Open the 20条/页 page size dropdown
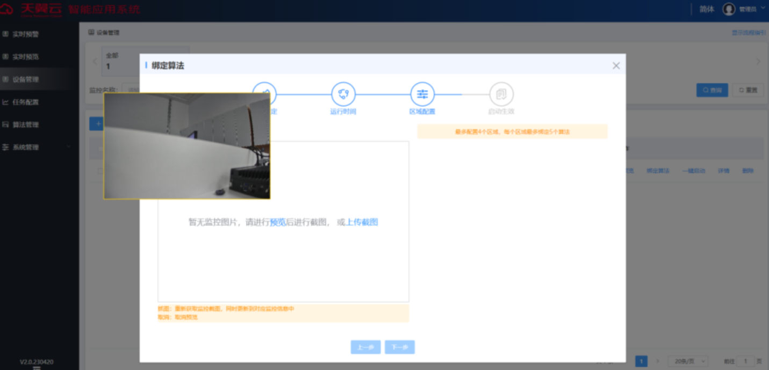Screen dimensions: 769x370 (687, 361)
